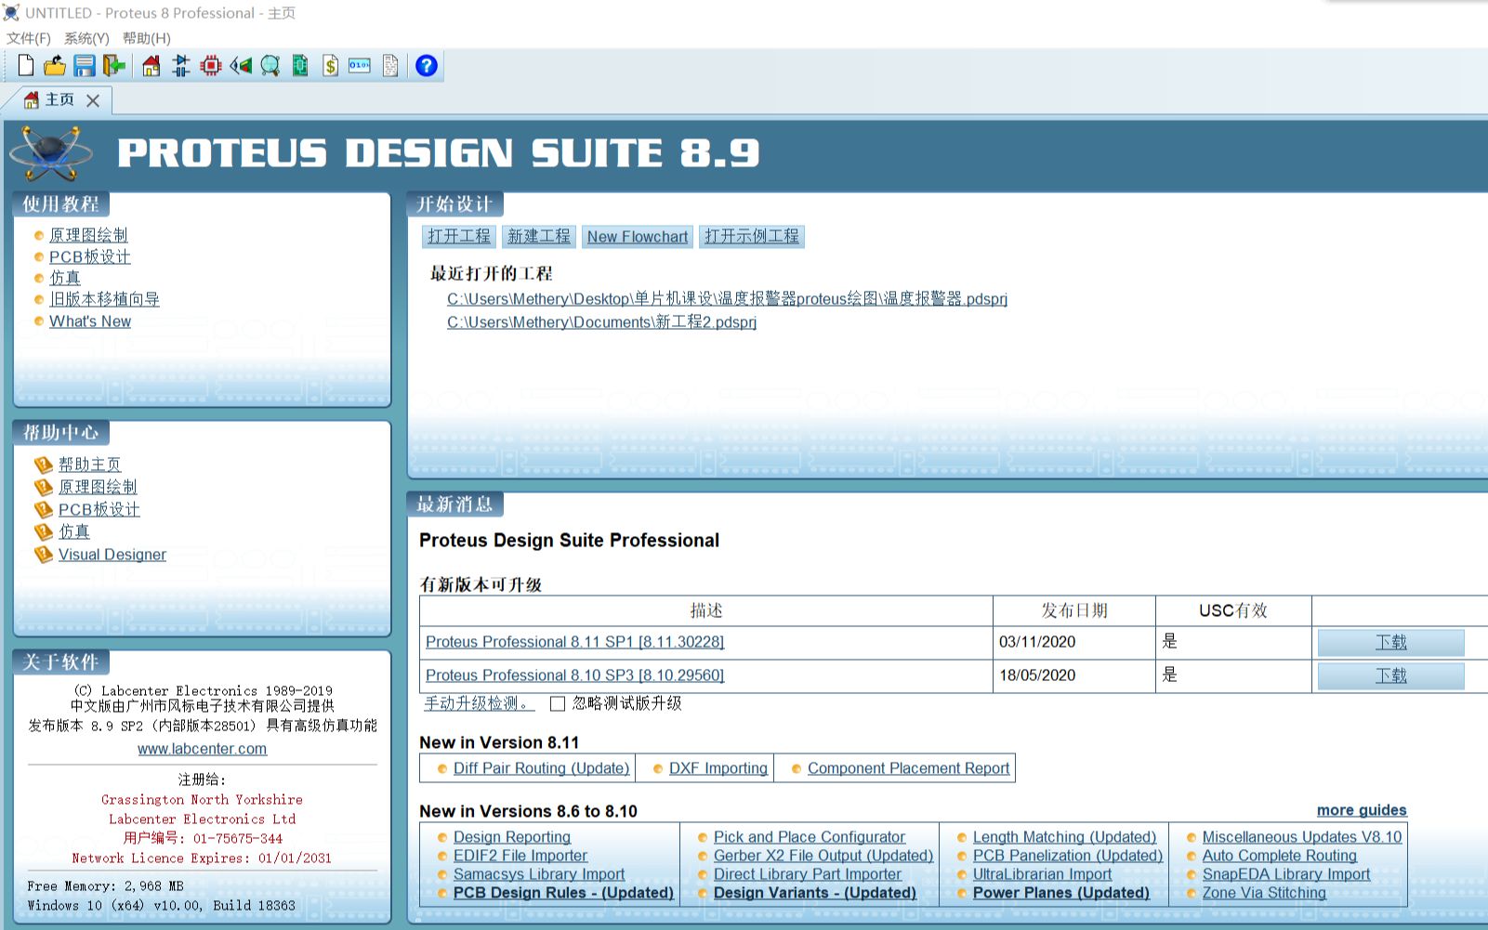The image size is (1488, 930).
Task: Open the 原理图绘制 tutorial link
Action: point(88,235)
